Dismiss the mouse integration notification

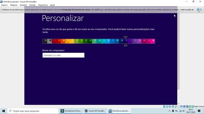tap(198, 9)
